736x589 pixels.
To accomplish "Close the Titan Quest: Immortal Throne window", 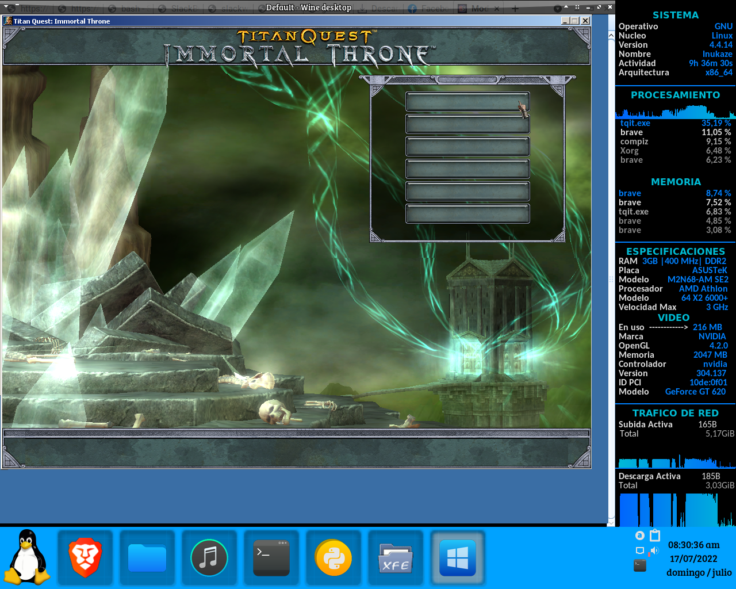I will (x=585, y=21).
